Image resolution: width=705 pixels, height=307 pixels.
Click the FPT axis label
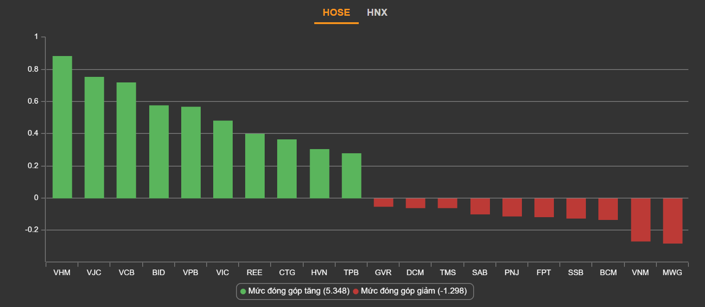click(544, 273)
